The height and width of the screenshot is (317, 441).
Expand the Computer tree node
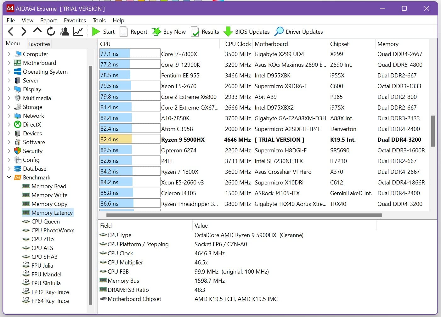click(9, 54)
